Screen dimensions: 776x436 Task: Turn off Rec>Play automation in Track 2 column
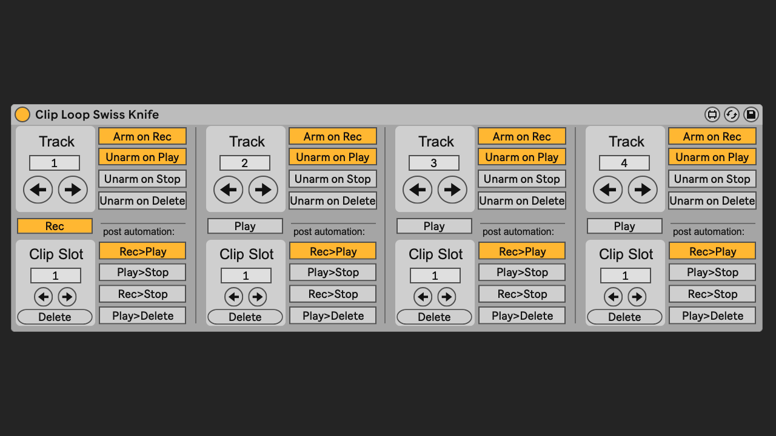pos(333,251)
